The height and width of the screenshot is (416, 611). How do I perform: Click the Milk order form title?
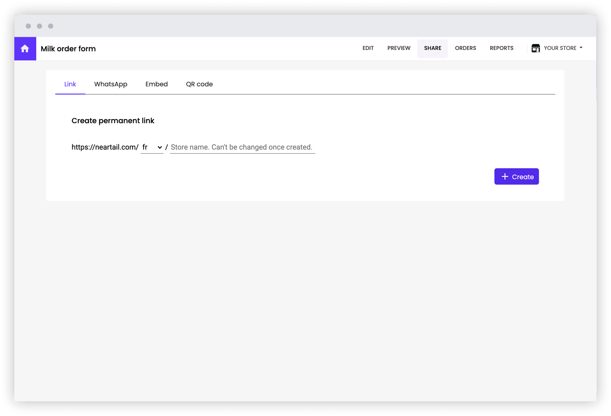pyautogui.click(x=68, y=49)
